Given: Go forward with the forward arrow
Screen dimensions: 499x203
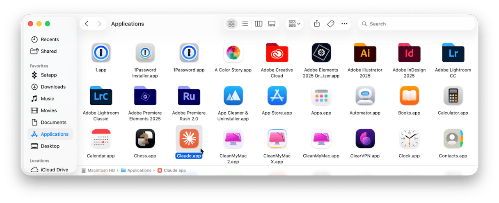Looking at the screenshot, I should tap(99, 24).
